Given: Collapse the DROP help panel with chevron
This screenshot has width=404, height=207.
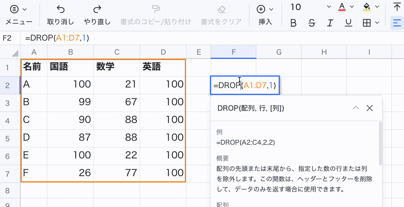Looking at the screenshot, I should pos(356,108).
